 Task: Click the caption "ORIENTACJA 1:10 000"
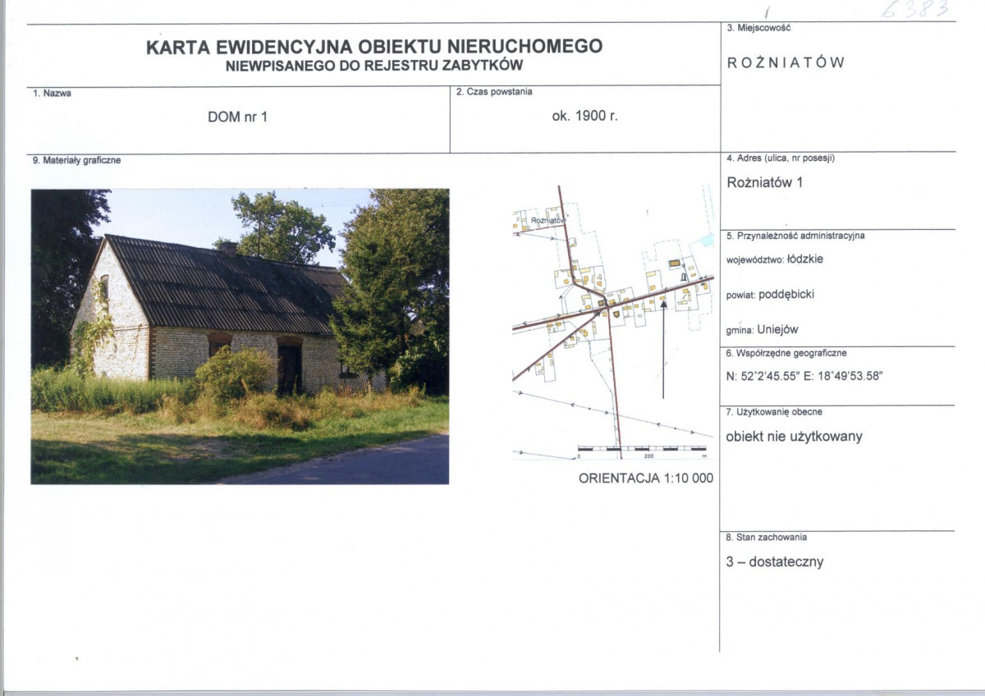tap(646, 478)
